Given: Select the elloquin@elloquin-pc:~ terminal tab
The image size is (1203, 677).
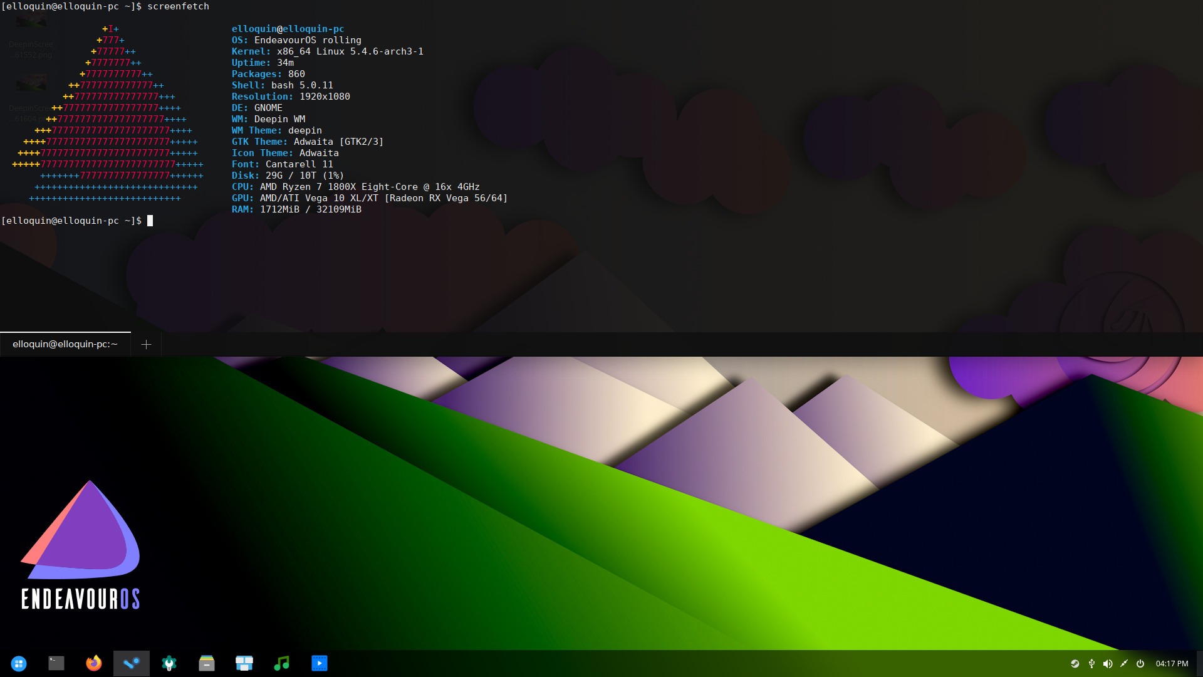Looking at the screenshot, I should click(65, 344).
